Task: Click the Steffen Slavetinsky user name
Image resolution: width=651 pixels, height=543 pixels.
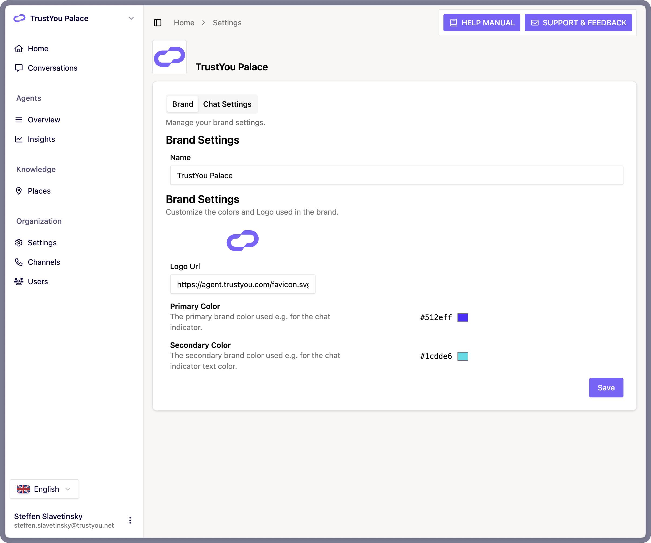Action: tap(48, 516)
